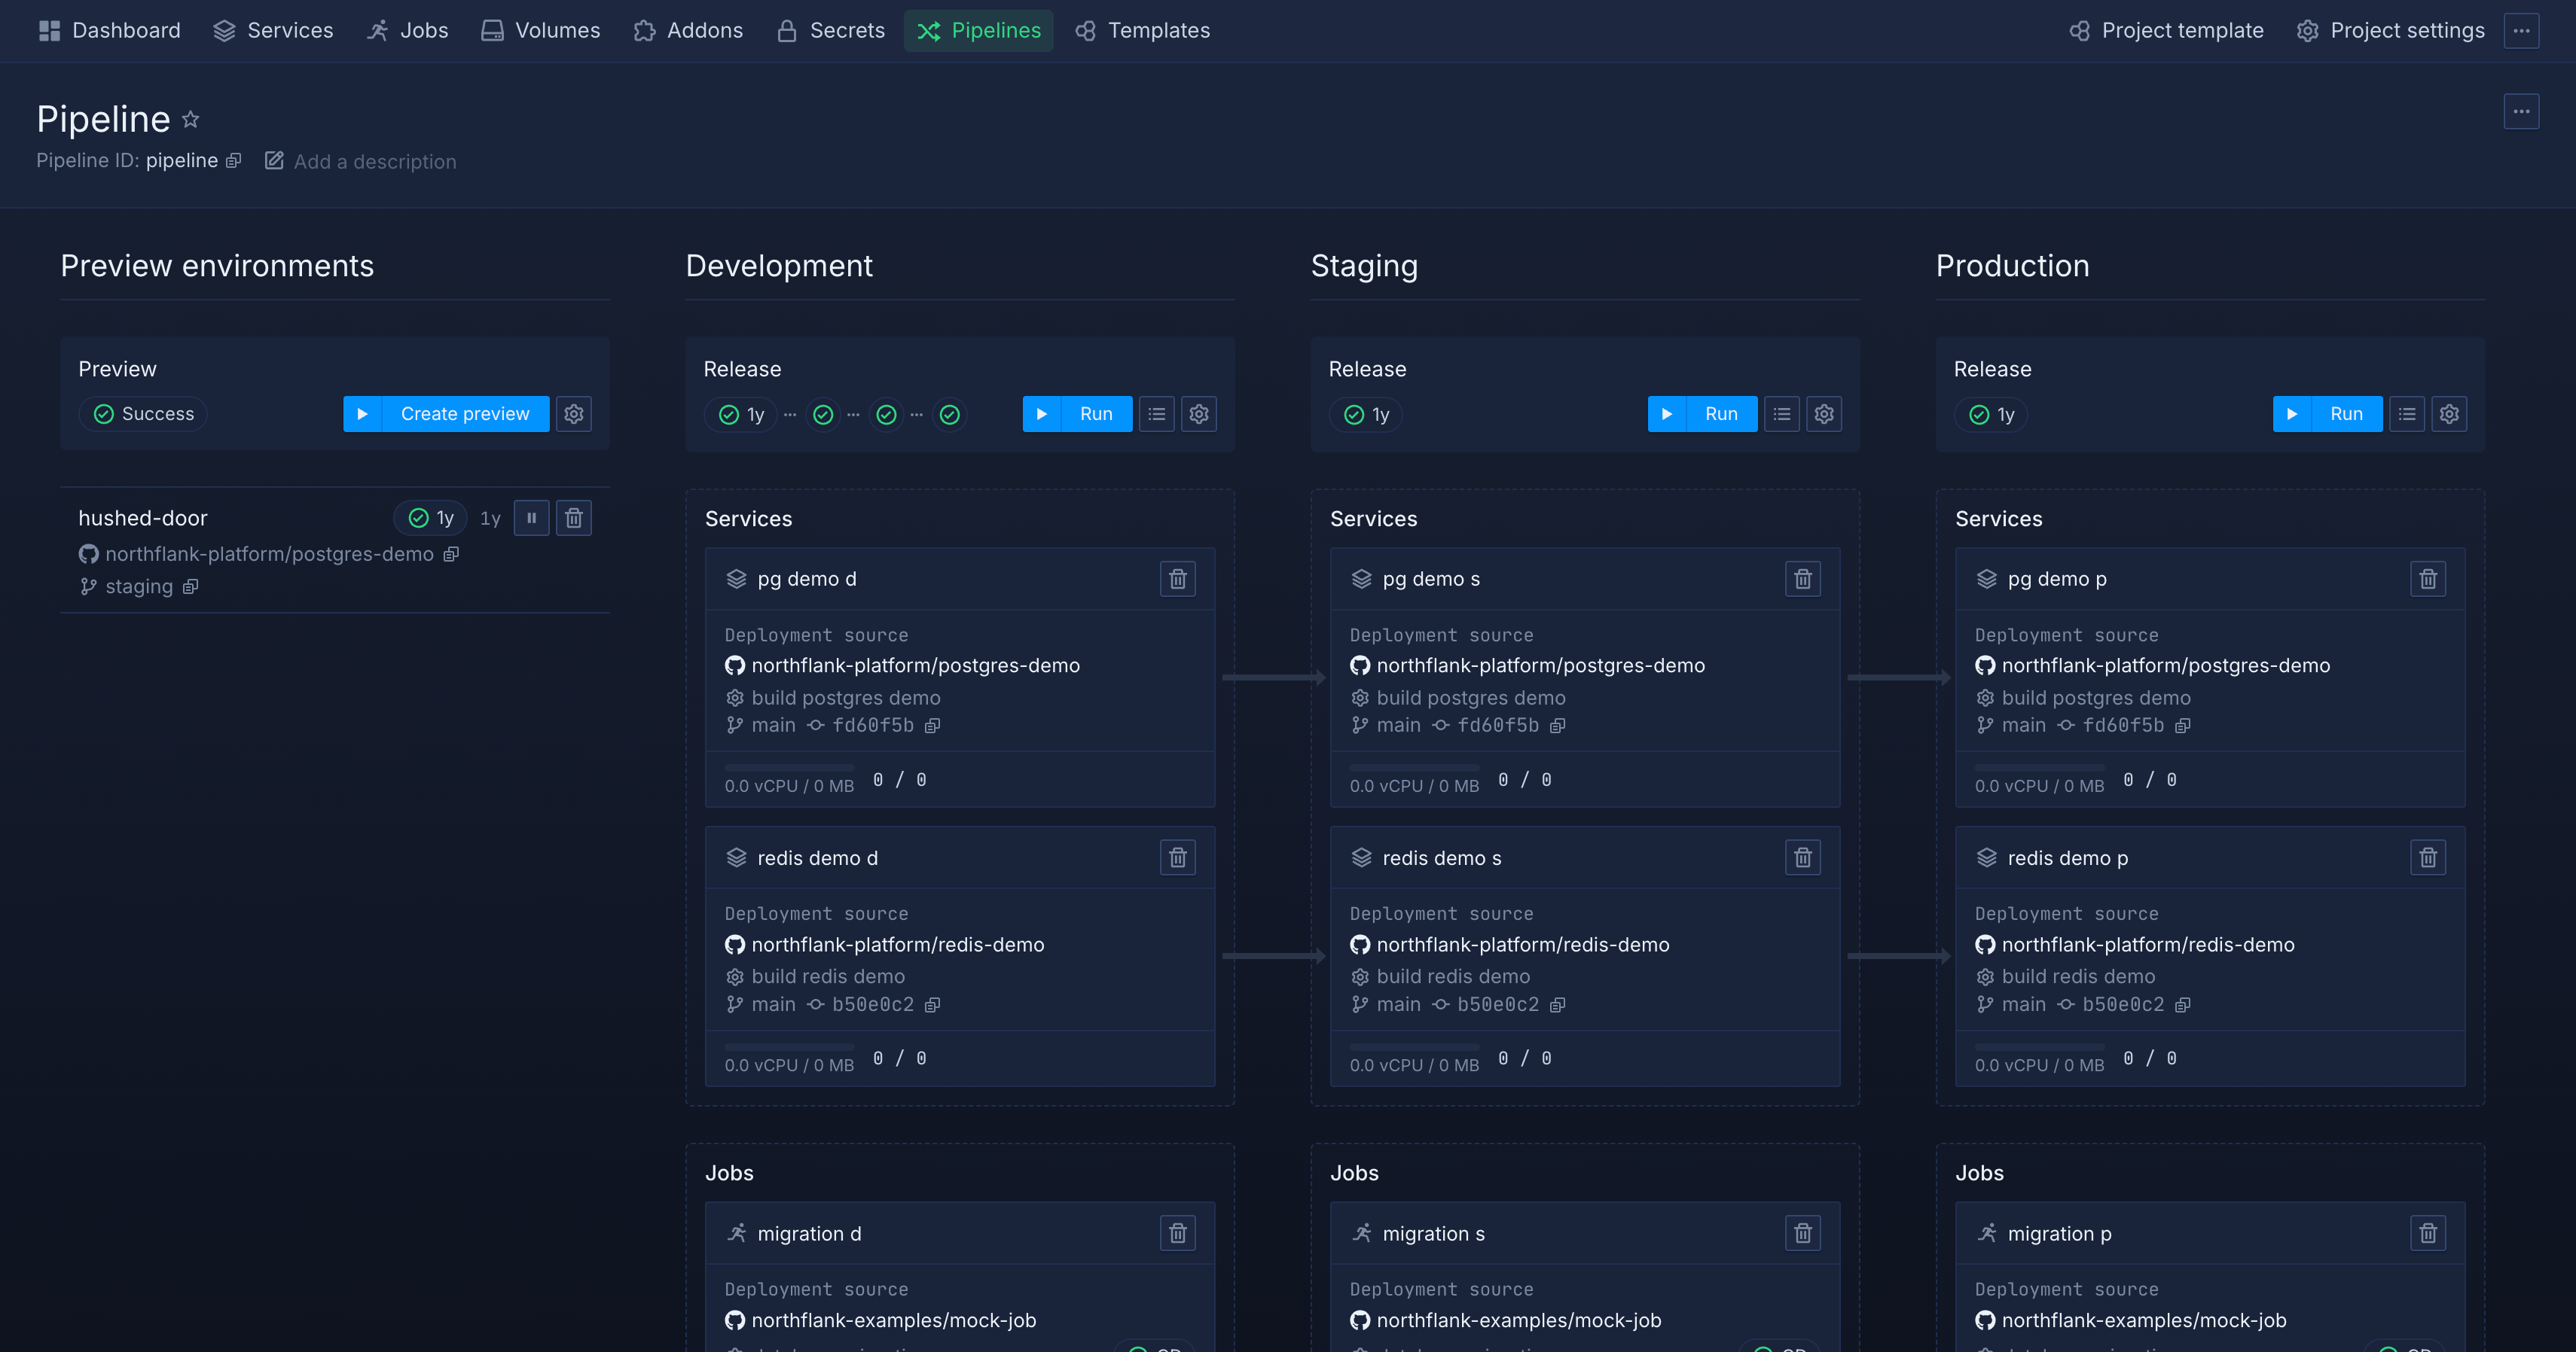The height and width of the screenshot is (1352, 2576).
Task: Open the Dashboard tab
Action: pyautogui.click(x=110, y=30)
